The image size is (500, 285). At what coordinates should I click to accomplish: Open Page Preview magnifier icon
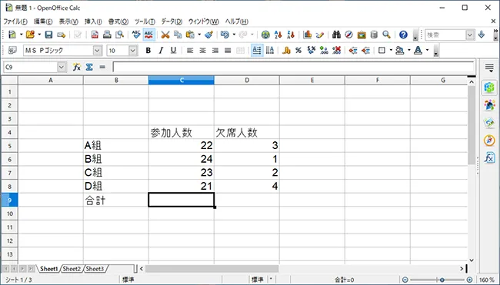[x=119, y=35]
